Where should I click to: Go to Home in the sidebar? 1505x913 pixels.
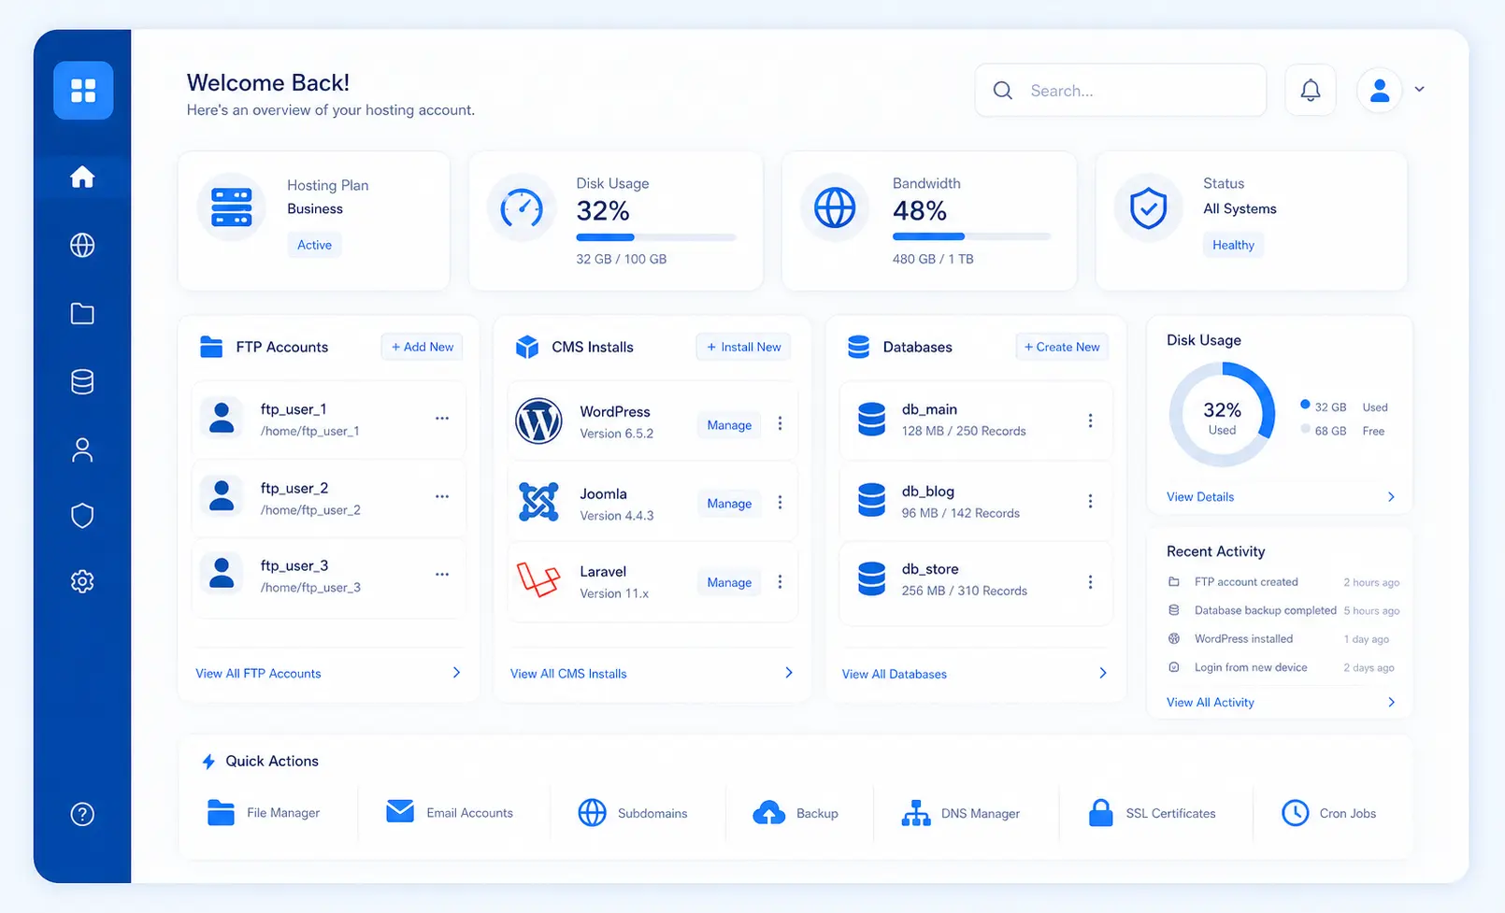click(x=82, y=177)
